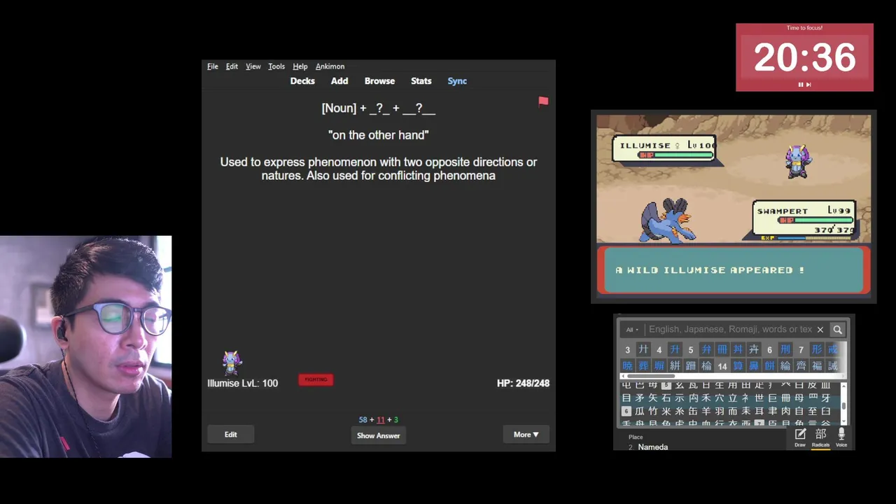
Task: Click the wild Illumise battle text box
Action: pos(734,270)
